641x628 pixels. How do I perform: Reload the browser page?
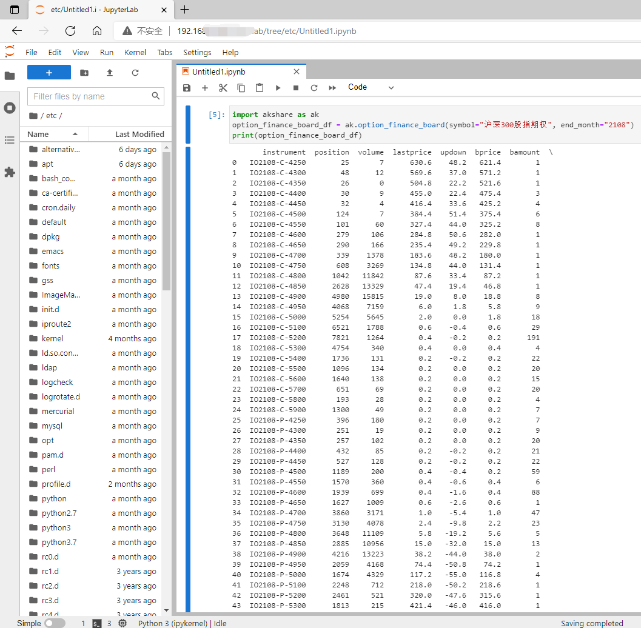[x=70, y=31]
